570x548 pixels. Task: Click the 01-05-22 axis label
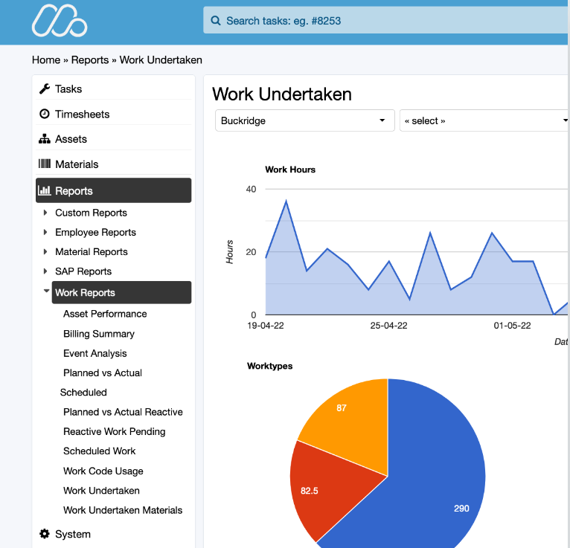512,326
